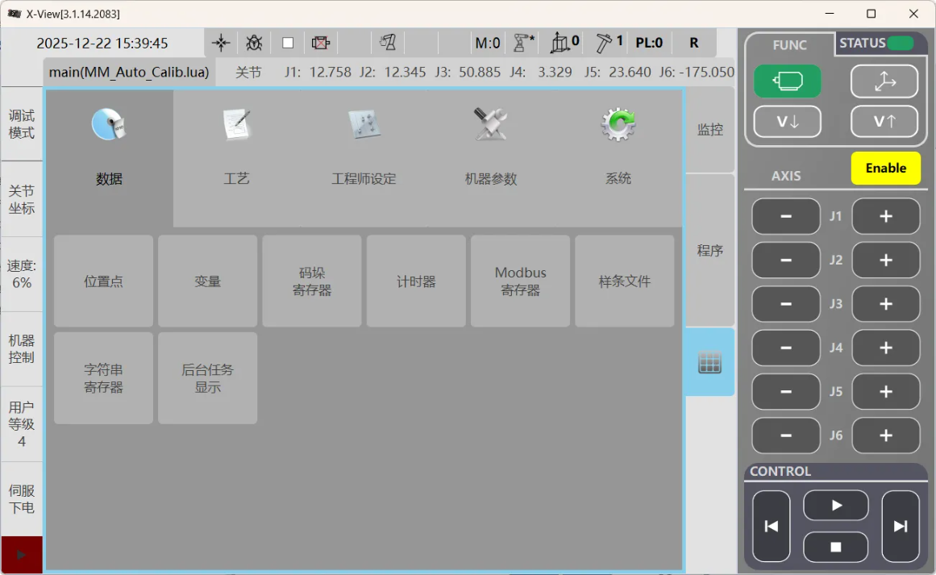Screen dimensions: 936x575
Task: Open the 关节坐标 coordinate system selector
Action: pyautogui.click(x=22, y=199)
